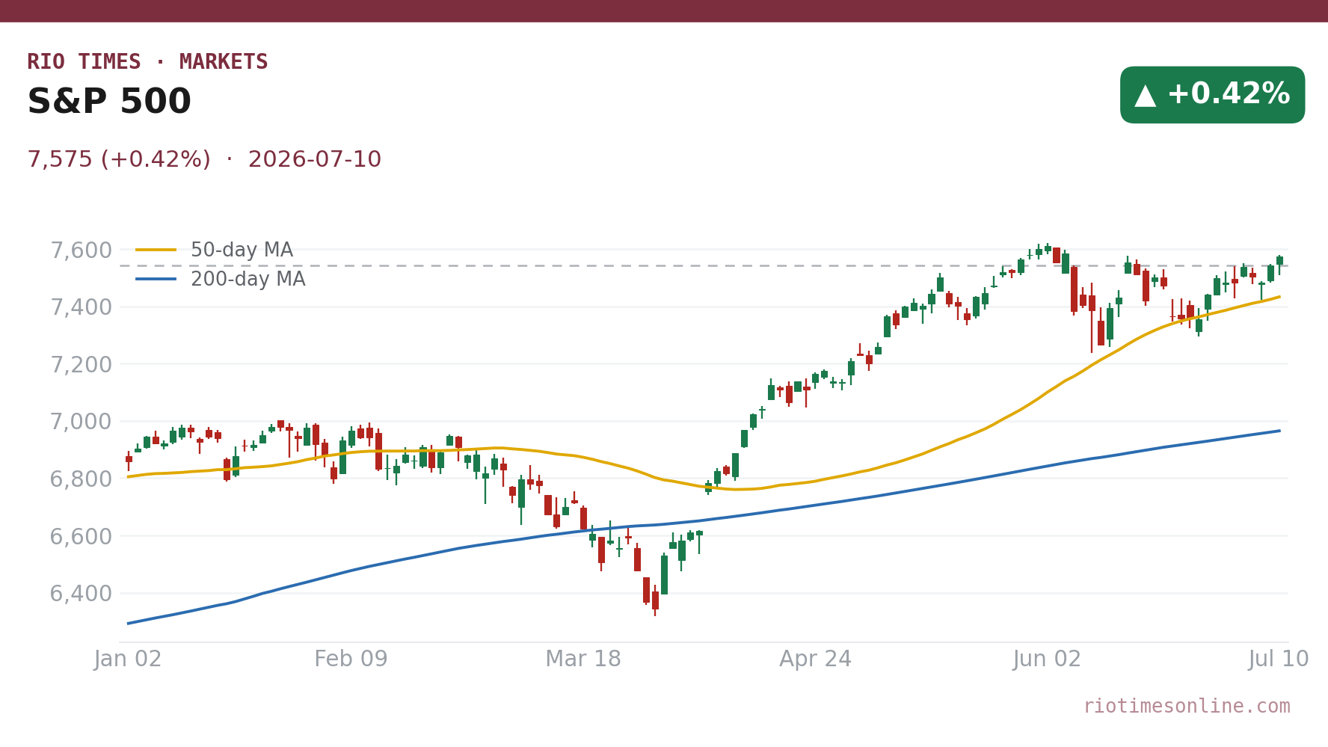
Task: Open the riotimesonline.com source link
Action: pos(1187,707)
